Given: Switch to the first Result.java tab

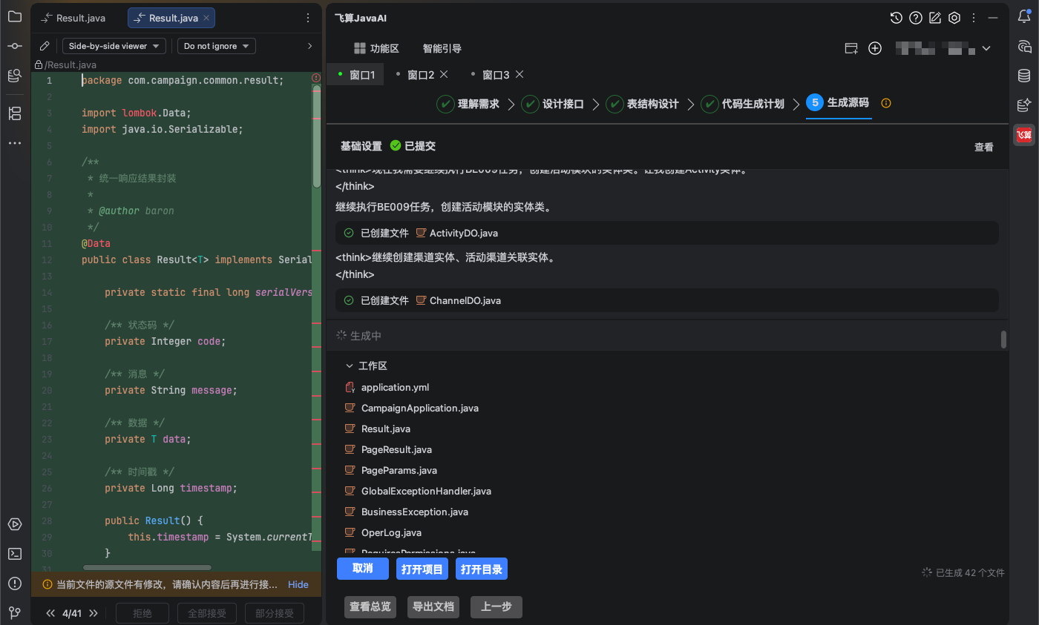Looking at the screenshot, I should click(x=73, y=18).
